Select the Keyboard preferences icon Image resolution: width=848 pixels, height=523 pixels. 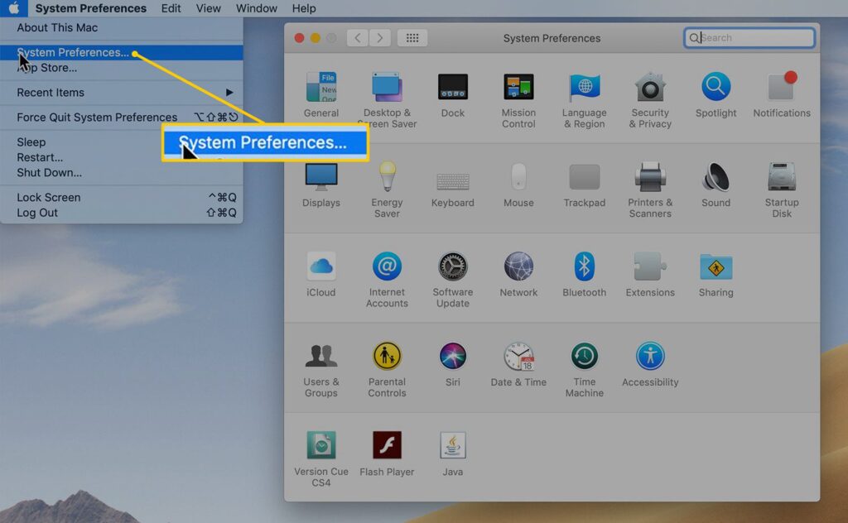pos(452,180)
